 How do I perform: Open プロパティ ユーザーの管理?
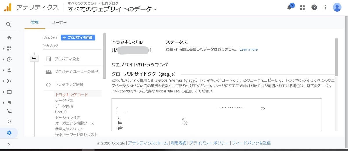(76, 72)
